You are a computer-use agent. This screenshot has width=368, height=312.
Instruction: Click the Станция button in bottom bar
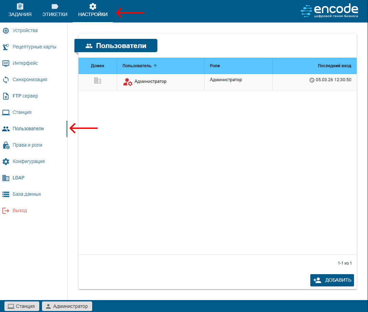click(22, 306)
